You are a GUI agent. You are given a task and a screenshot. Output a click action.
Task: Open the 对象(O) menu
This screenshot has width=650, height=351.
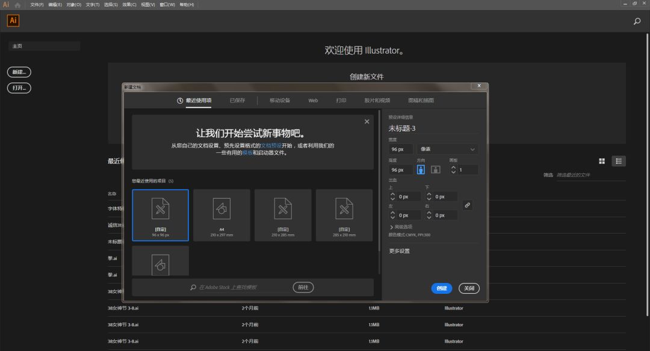click(x=74, y=5)
